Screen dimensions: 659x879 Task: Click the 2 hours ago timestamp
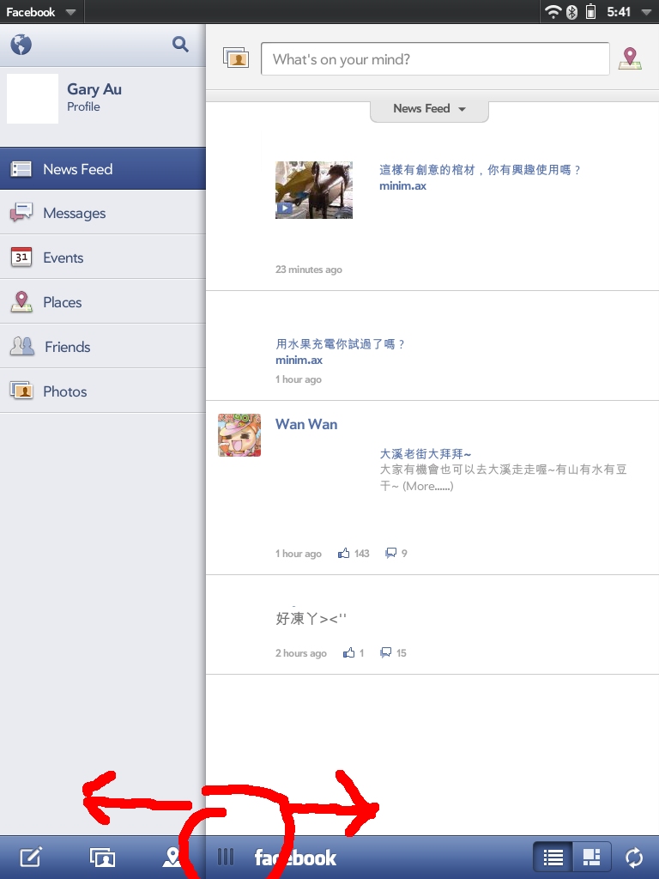301,653
